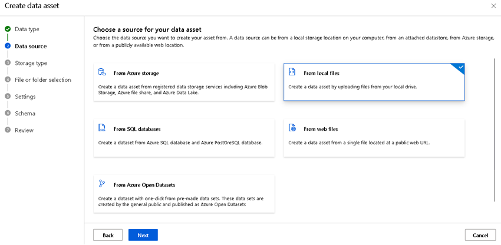501x245 pixels.
Task: Click the green Data type completed checkmark
Action: 8,29
